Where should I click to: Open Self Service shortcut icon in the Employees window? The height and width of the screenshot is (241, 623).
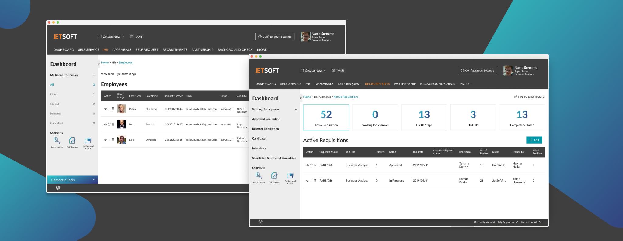click(72, 141)
